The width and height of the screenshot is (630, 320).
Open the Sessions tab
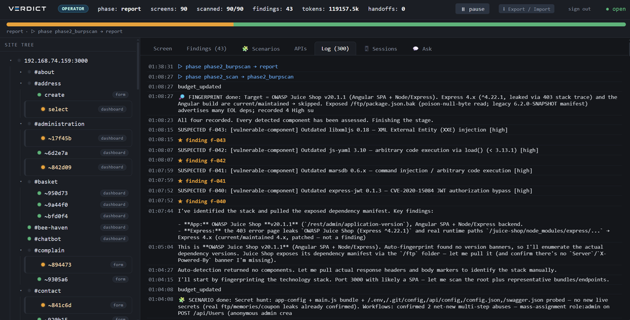[x=380, y=49]
